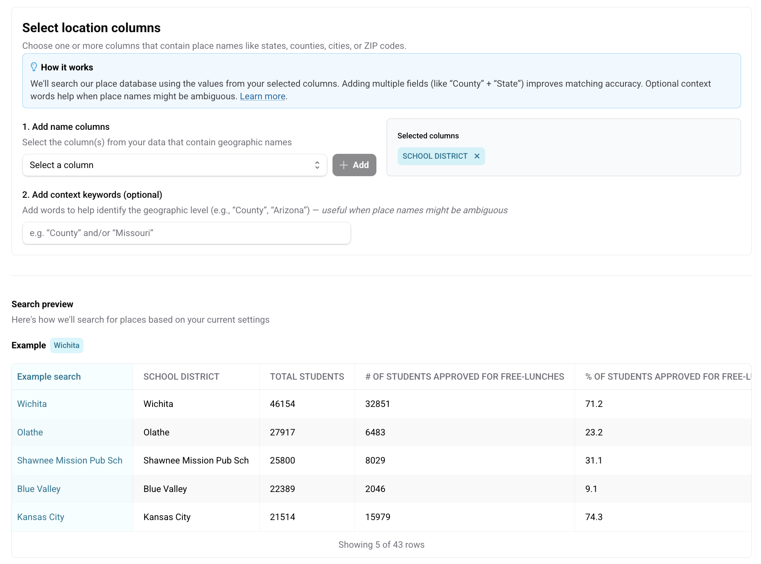This screenshot has width=761, height=564.
Task: Focus the context keywords input field
Action: pyautogui.click(x=186, y=233)
